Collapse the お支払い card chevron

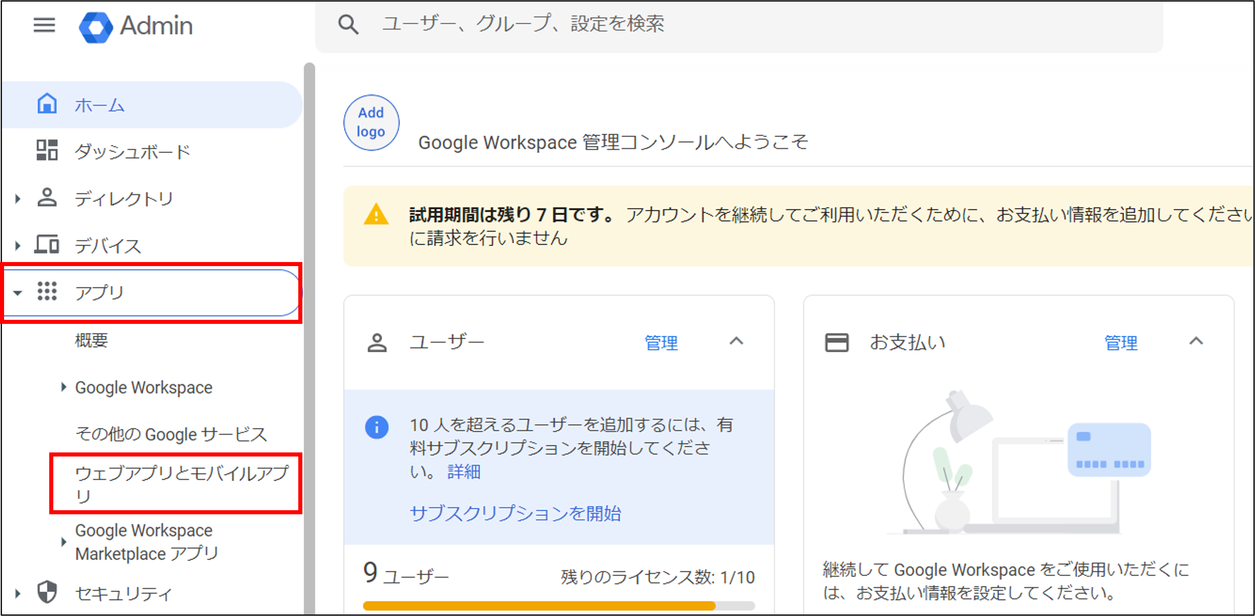click(x=1196, y=341)
